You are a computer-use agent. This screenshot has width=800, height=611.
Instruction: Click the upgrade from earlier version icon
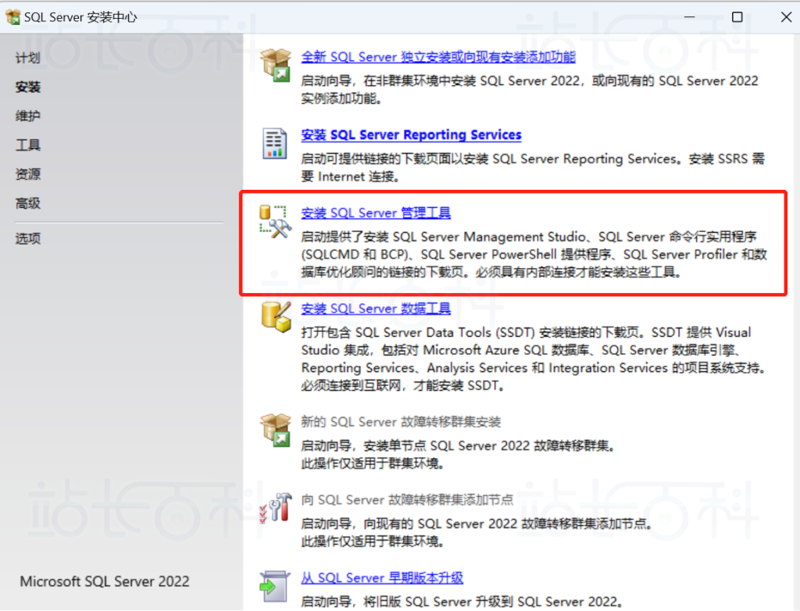(x=274, y=586)
